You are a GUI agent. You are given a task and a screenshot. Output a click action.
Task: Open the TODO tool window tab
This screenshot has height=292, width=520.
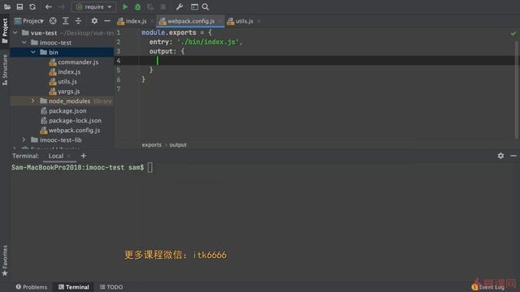pos(111,287)
